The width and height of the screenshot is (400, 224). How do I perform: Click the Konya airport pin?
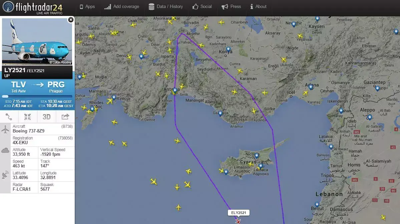coord(228,49)
